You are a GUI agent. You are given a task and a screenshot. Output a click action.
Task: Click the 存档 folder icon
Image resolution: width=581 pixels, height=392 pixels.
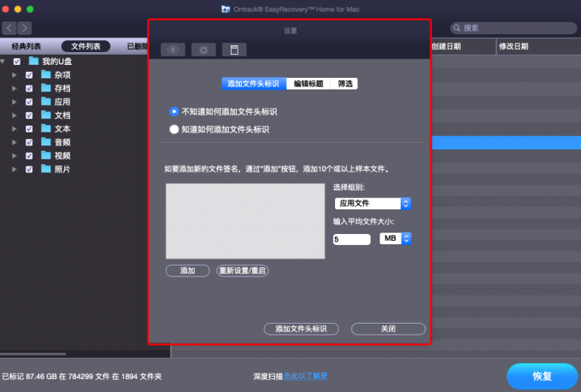tap(46, 88)
